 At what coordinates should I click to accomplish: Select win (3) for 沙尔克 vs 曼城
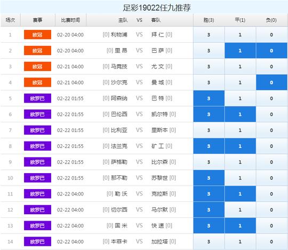tap(209, 82)
